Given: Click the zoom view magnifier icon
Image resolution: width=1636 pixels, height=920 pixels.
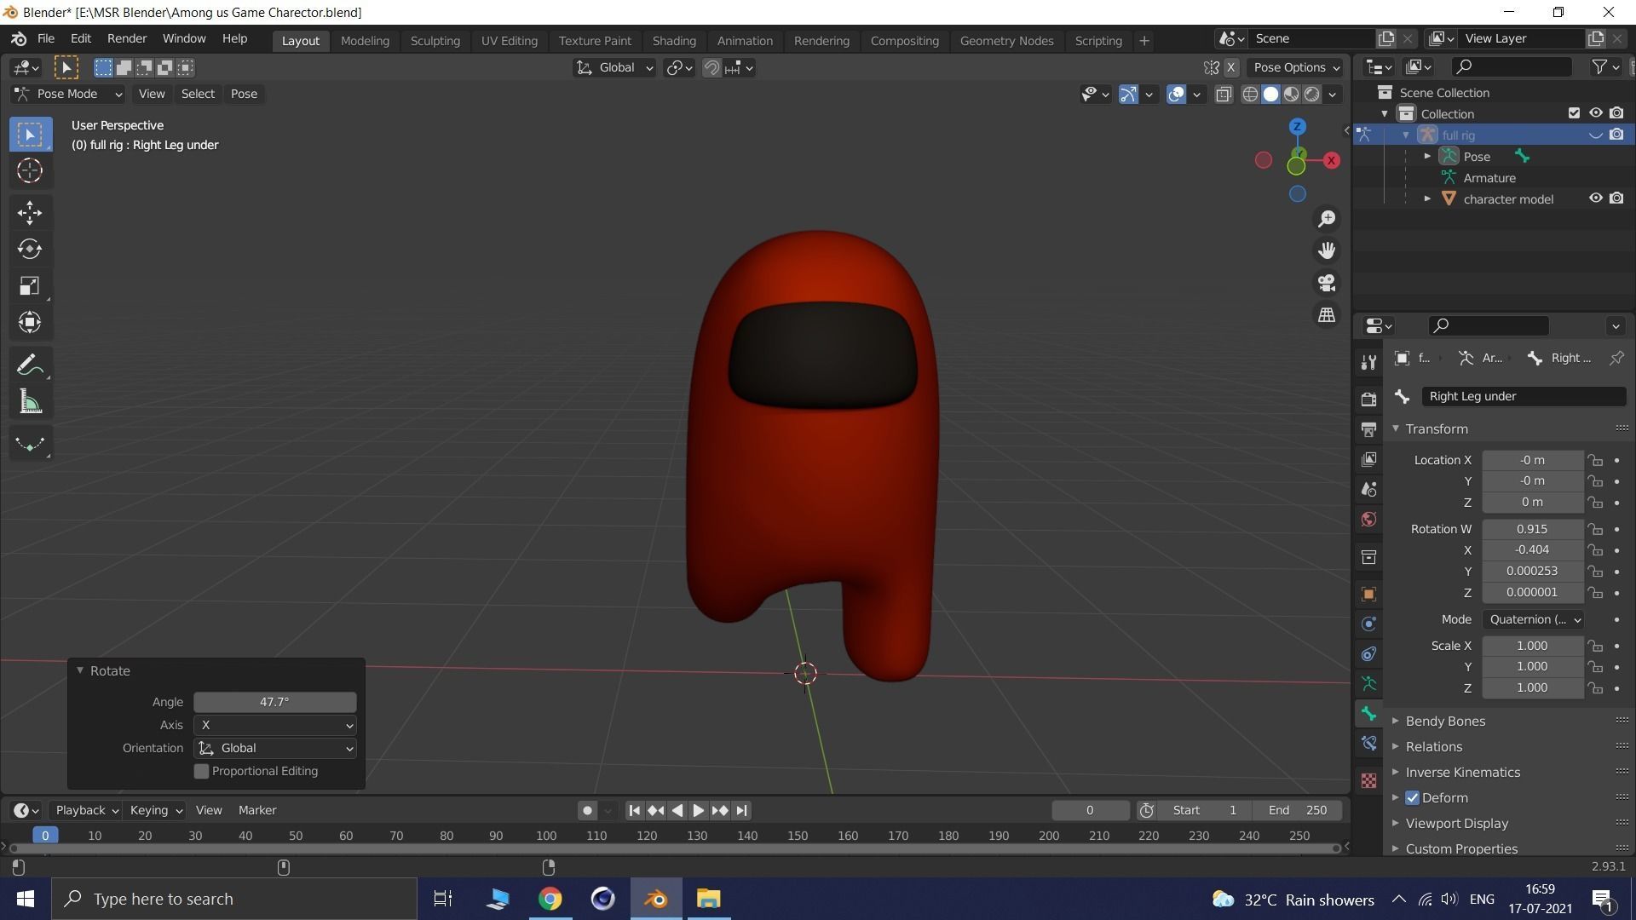Looking at the screenshot, I should pyautogui.click(x=1327, y=219).
